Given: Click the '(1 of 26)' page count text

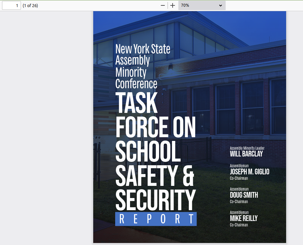Looking at the screenshot, I should tap(30, 6).
